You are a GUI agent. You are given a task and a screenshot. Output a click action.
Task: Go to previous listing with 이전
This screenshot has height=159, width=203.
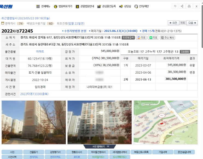(173, 23)
